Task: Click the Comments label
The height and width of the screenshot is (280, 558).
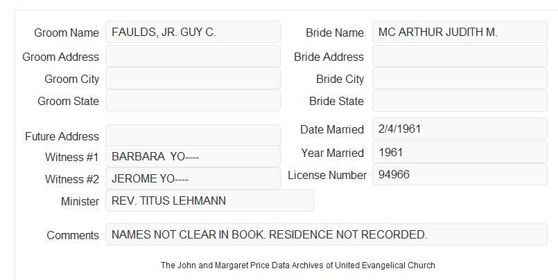Action: (x=73, y=235)
